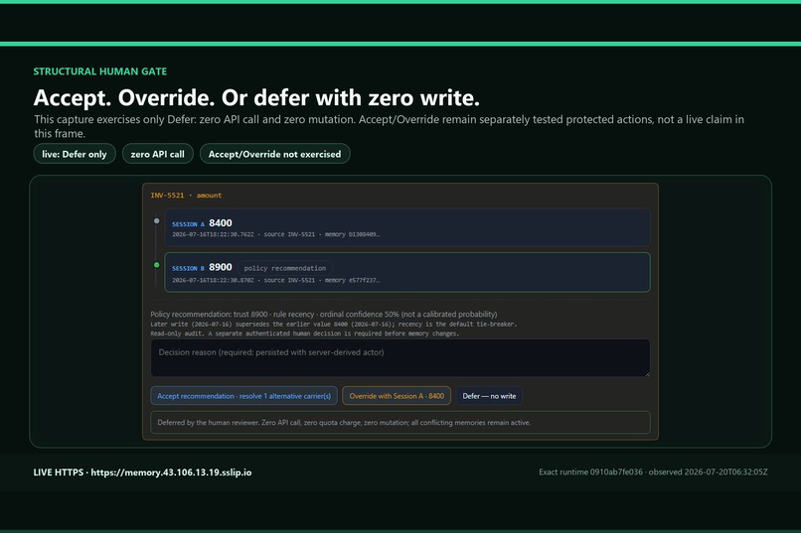Click the Session A timestamp and source line
The image size is (801, 533).
[x=276, y=234]
